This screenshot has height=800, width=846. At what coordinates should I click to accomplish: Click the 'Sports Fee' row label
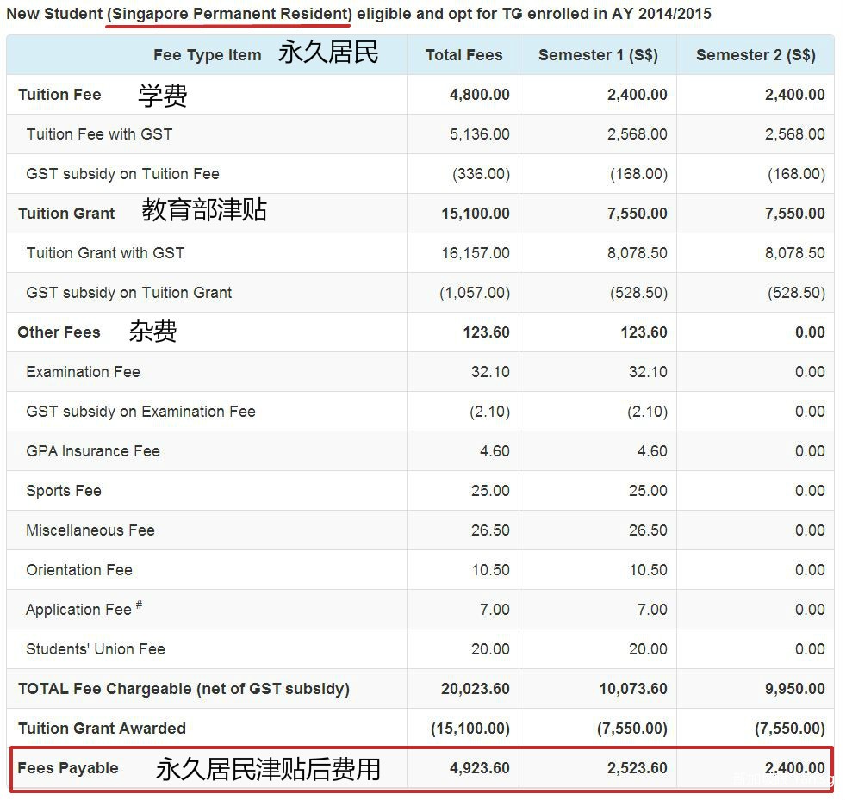click(64, 491)
